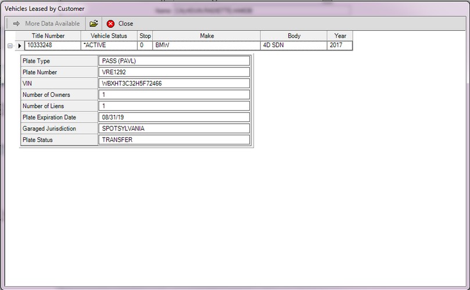Select the 2017 year cell

[340, 45]
